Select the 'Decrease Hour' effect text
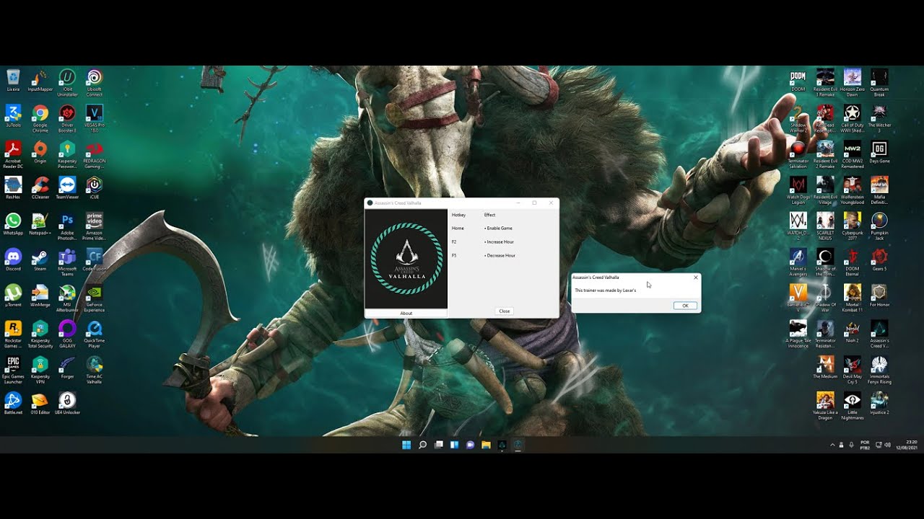Image resolution: width=924 pixels, height=519 pixels. click(x=500, y=256)
